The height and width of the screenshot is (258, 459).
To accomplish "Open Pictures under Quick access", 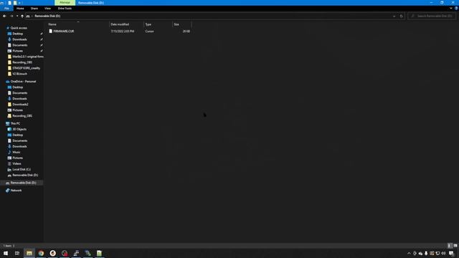I will [x=17, y=51].
